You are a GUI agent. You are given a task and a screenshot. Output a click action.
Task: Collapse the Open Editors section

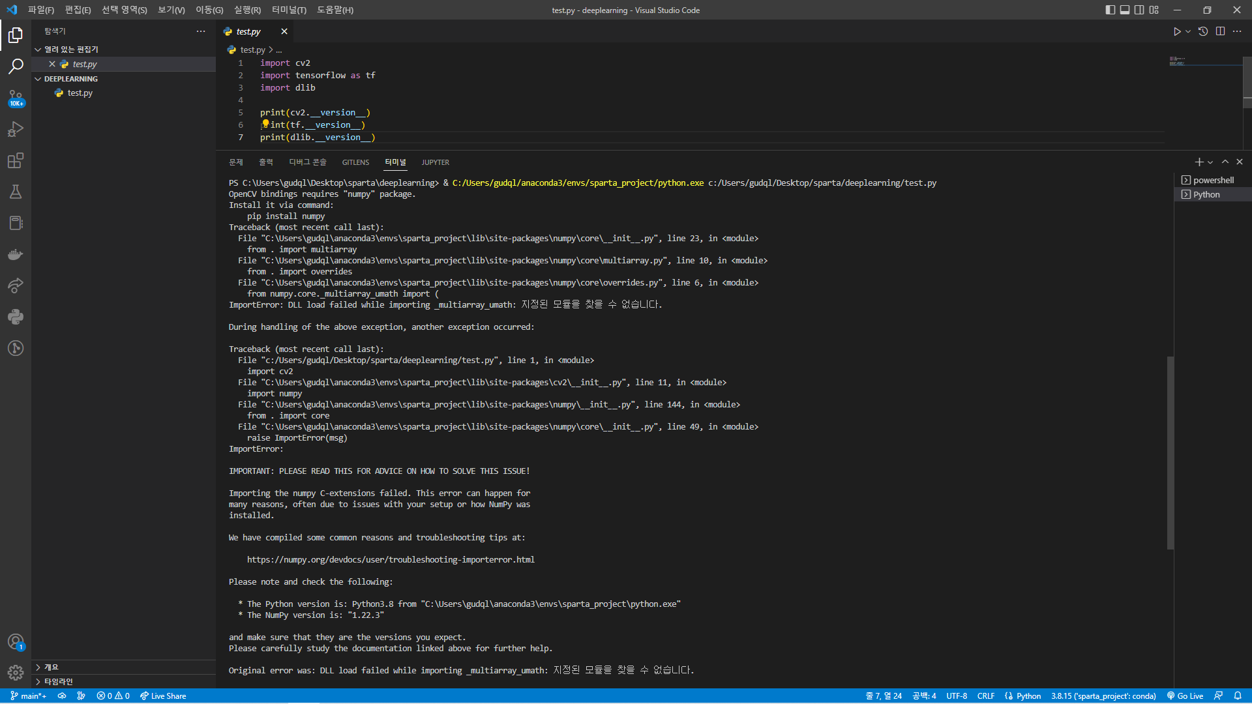pyautogui.click(x=124, y=49)
